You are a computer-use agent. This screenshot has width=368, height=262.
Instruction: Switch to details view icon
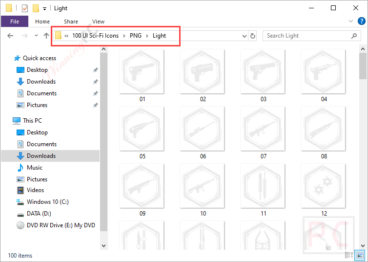click(x=349, y=255)
